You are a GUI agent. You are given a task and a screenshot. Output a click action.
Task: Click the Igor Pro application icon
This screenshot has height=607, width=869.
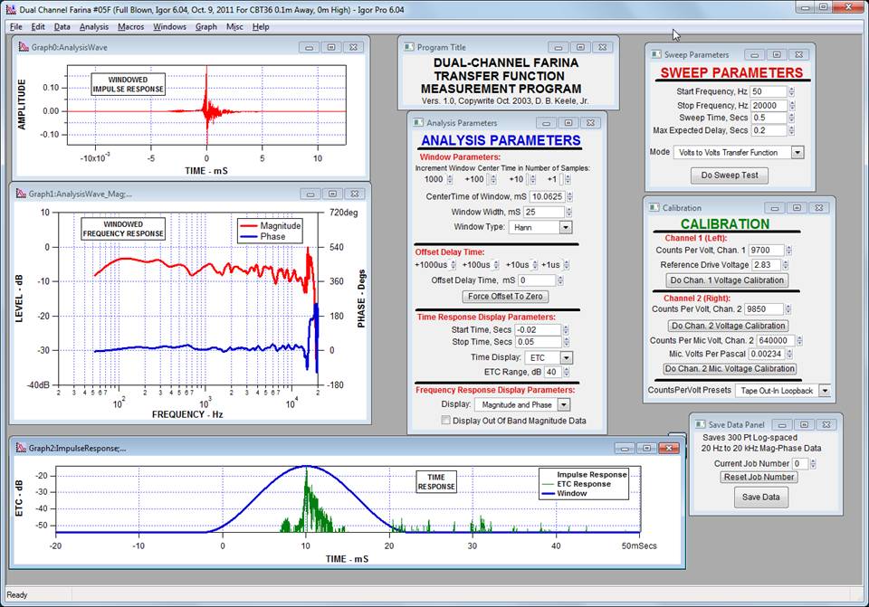coord(11,9)
